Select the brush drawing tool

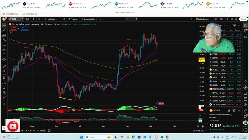4,50
